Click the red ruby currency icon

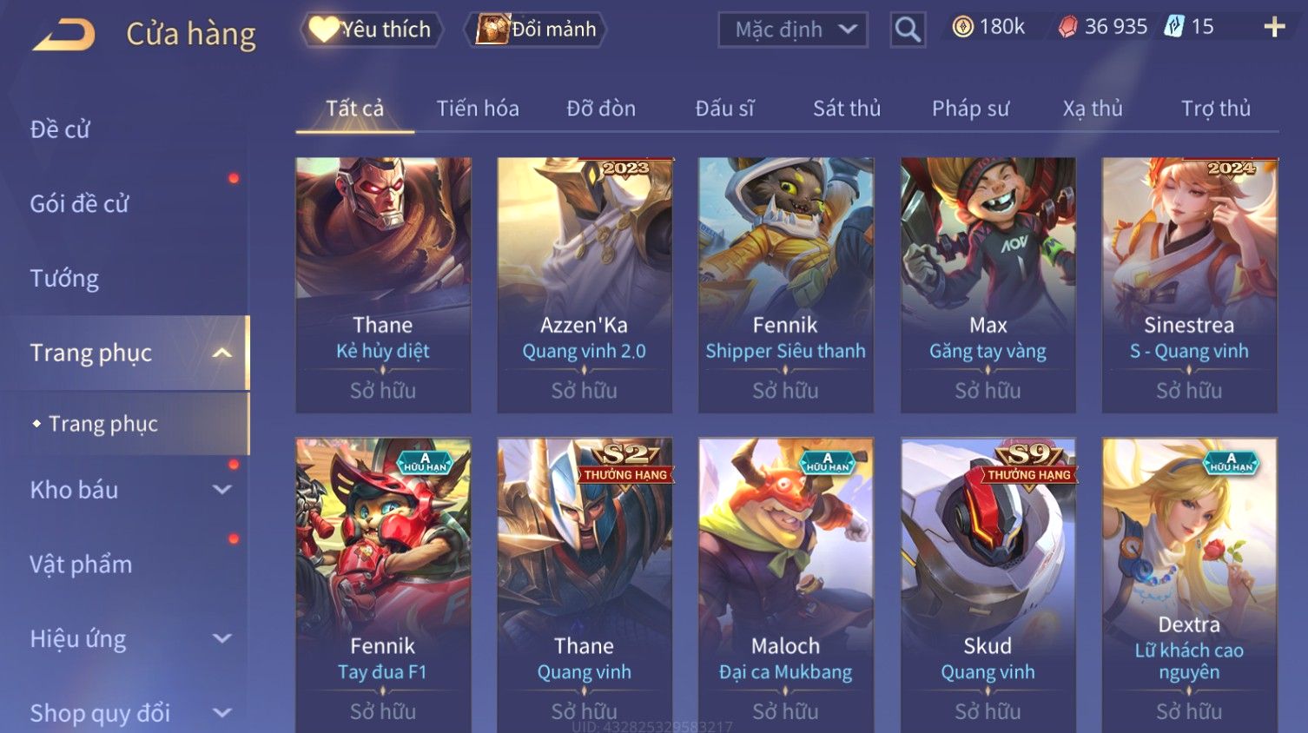click(1067, 28)
